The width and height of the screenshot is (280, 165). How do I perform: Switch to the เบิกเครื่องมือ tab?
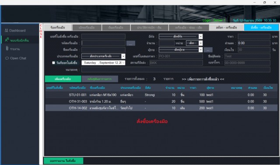pos(87,28)
